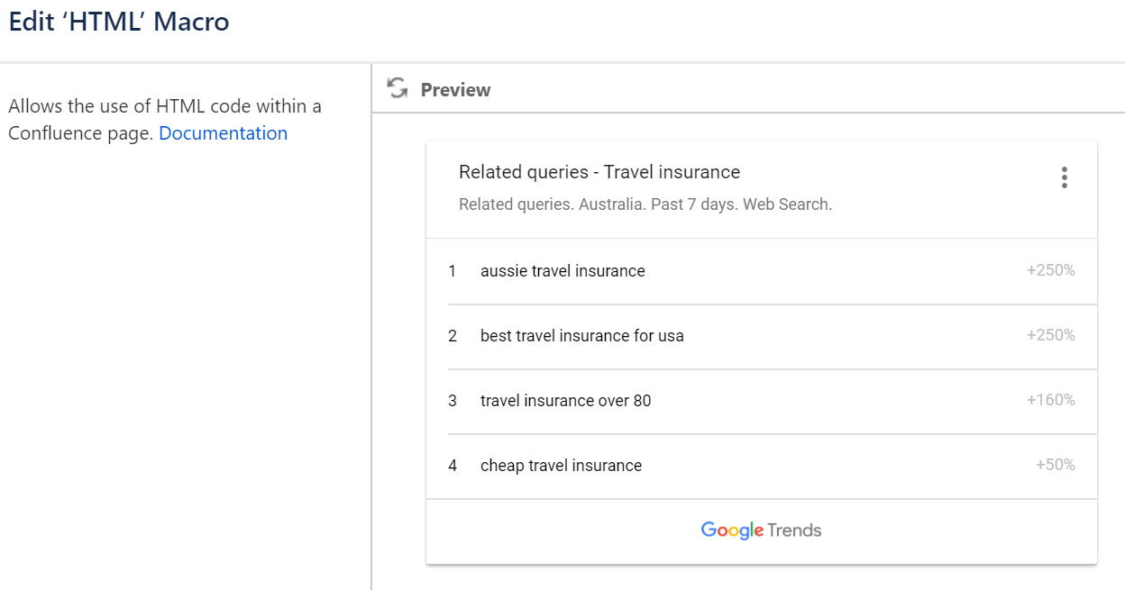
Task: Click the +250% value for aussie travel insurance
Action: pos(1050,270)
